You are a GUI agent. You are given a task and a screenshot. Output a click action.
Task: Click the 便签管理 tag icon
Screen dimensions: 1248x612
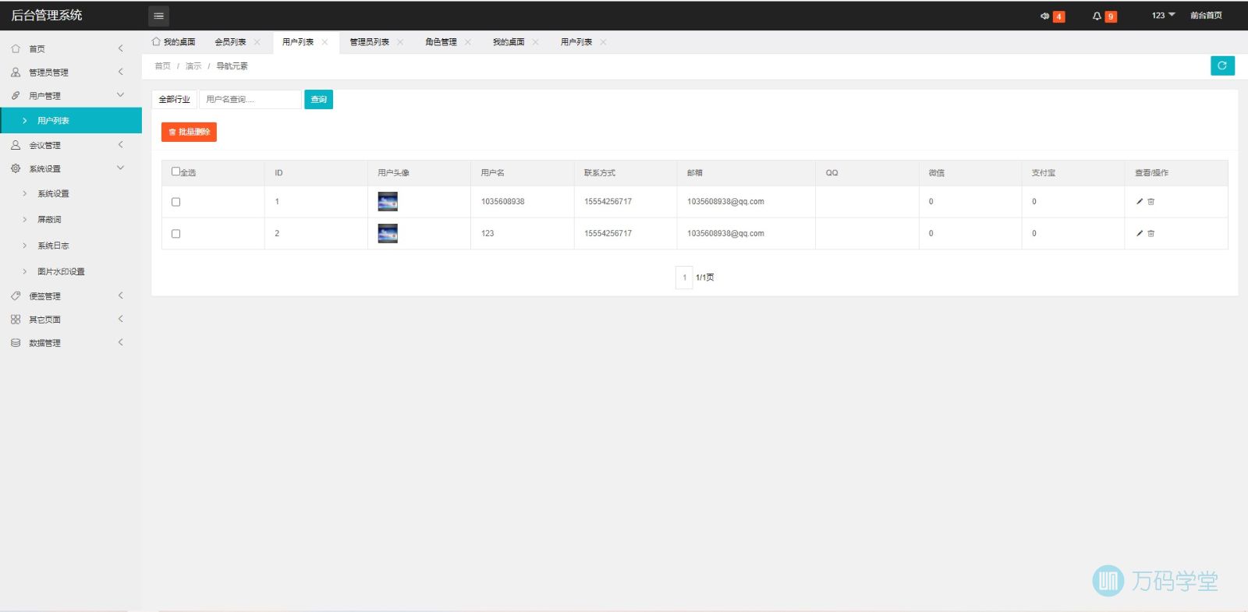(x=16, y=295)
